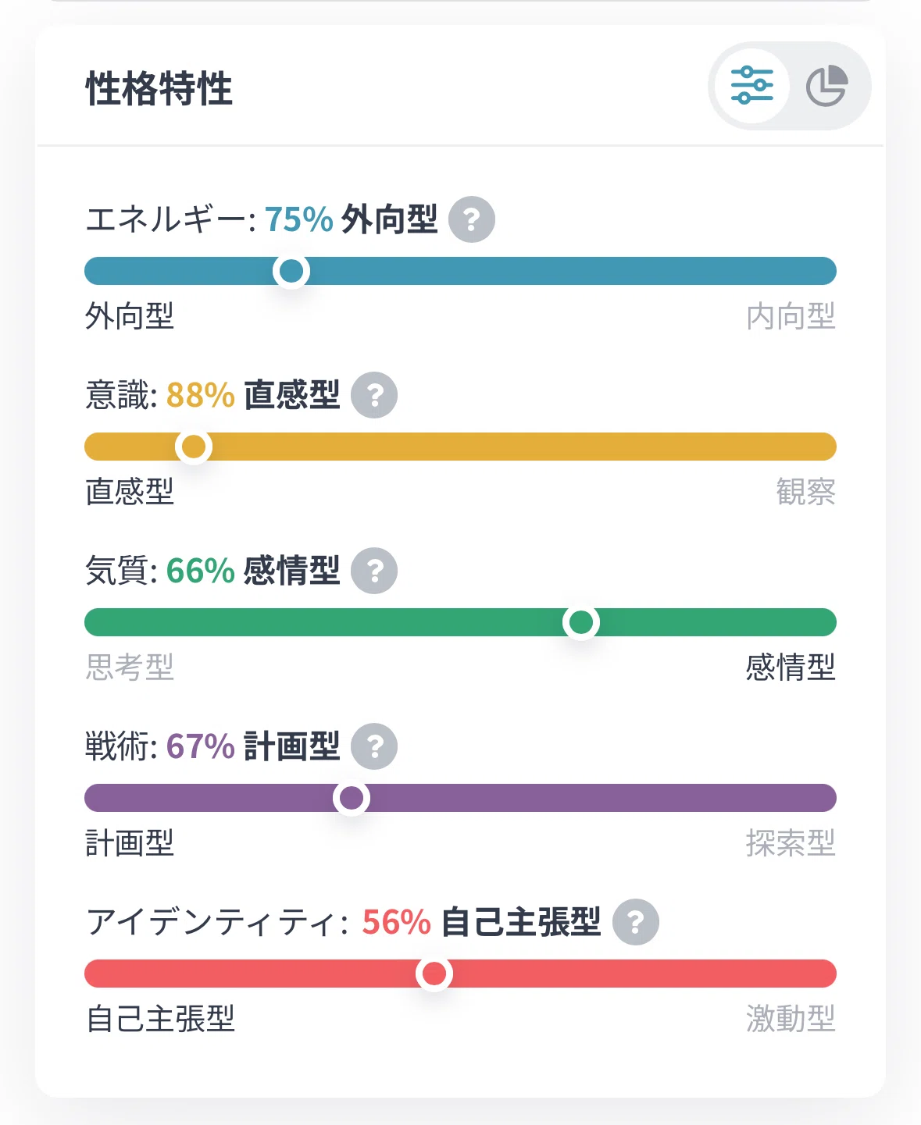Screen dimensions: 921x1125
Task: Click the green 気質 slider handle
Action: tap(581, 622)
